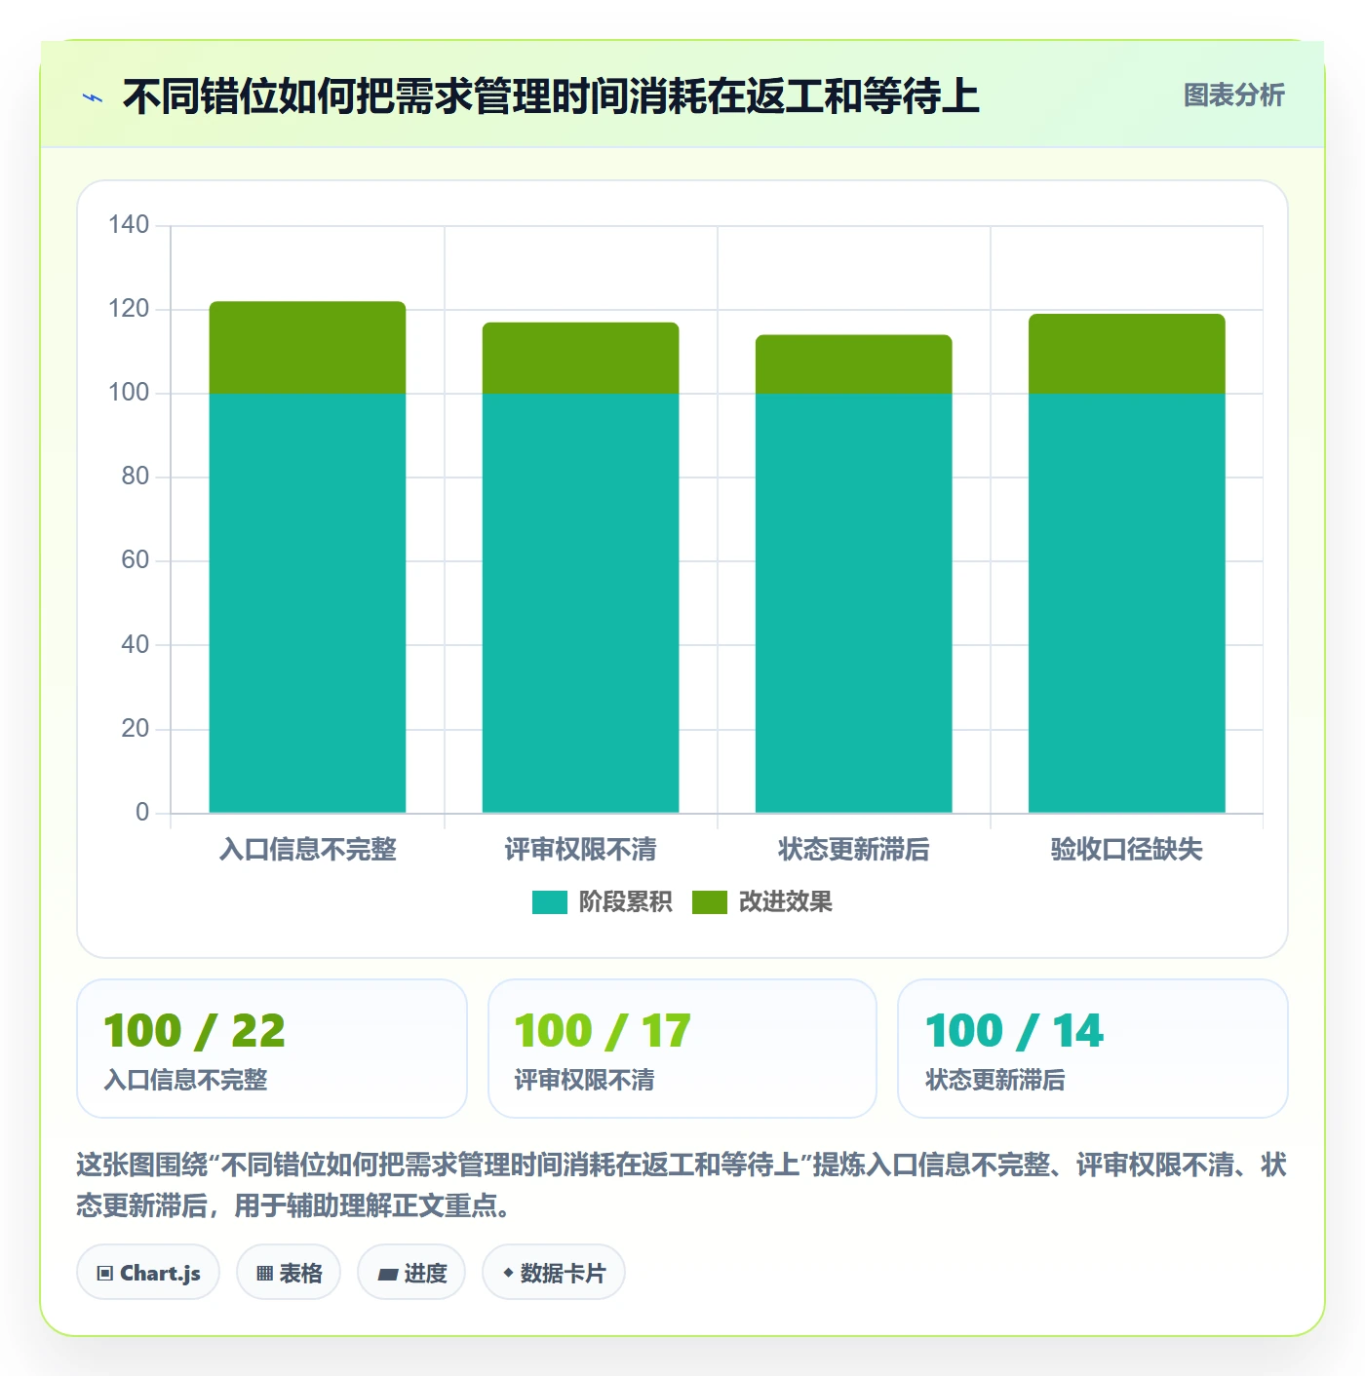Screen dimensions: 1365x1376
Task: Click the 评审权限不清 caption in the second card
Action: tap(584, 1080)
